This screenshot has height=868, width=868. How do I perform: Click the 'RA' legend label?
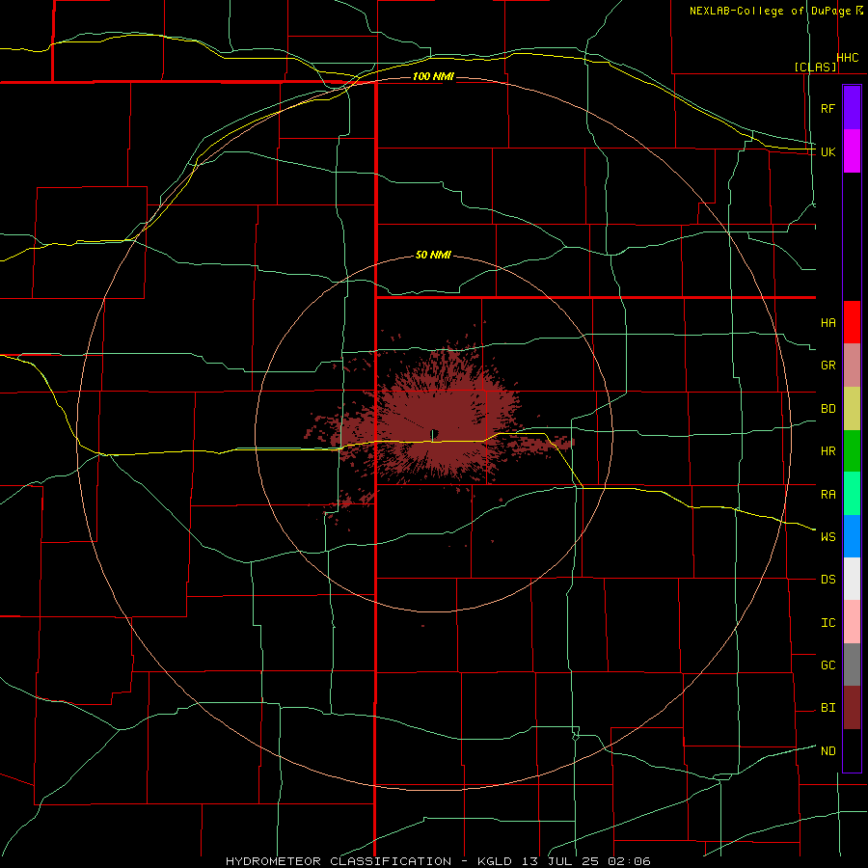[x=828, y=494]
